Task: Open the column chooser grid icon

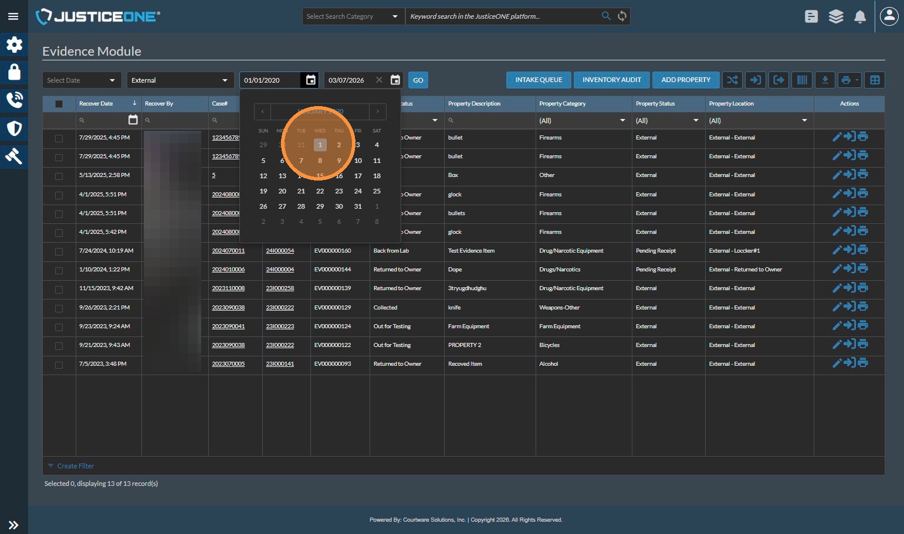Action: (875, 80)
